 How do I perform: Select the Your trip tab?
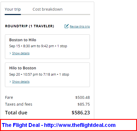(x=13, y=10)
